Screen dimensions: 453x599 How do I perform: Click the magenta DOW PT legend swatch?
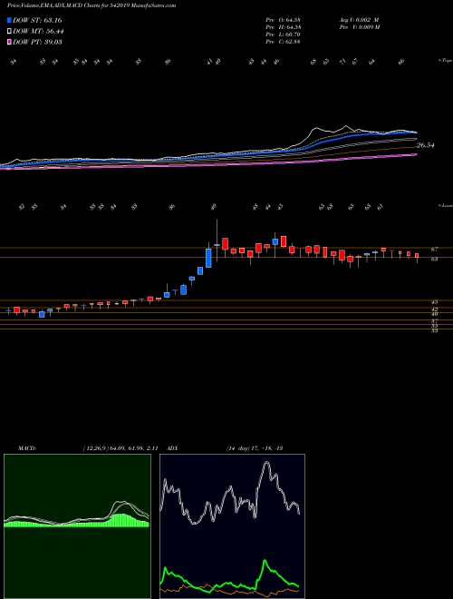[x=9, y=42]
